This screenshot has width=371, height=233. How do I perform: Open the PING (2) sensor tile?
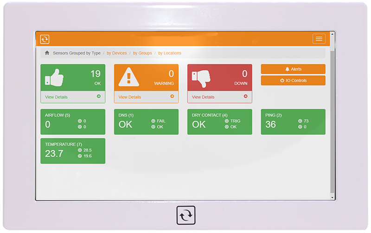click(x=293, y=122)
